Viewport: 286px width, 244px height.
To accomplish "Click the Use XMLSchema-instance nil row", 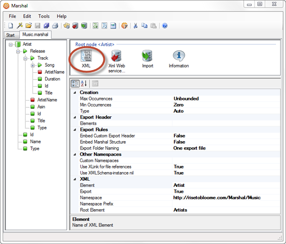I will click(x=179, y=173).
